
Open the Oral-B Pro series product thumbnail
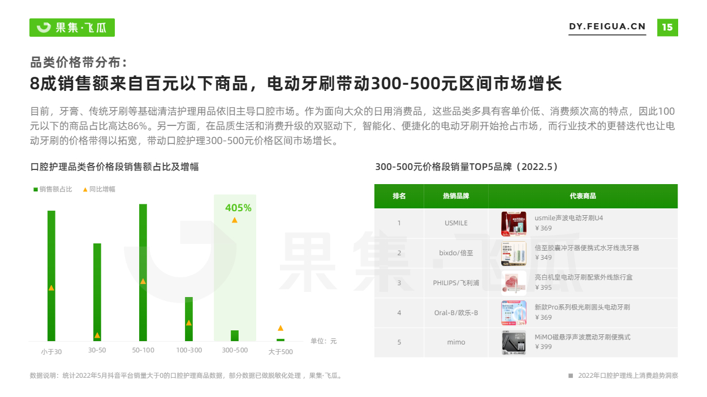[514, 313]
